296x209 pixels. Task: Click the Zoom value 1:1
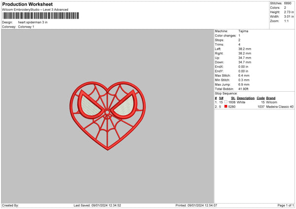(x=286, y=21)
